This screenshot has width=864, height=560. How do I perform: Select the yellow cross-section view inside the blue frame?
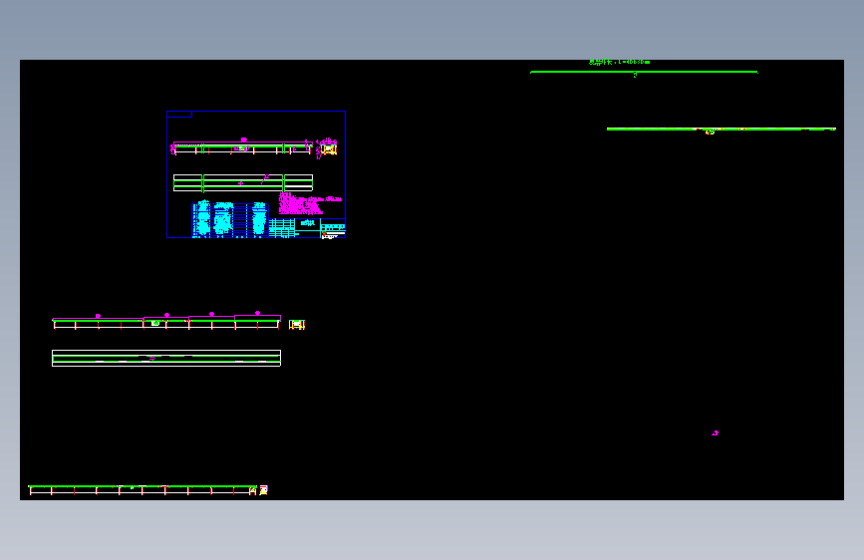[x=329, y=148]
